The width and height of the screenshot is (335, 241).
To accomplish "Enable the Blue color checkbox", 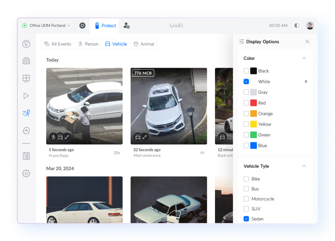I will click(x=246, y=145).
